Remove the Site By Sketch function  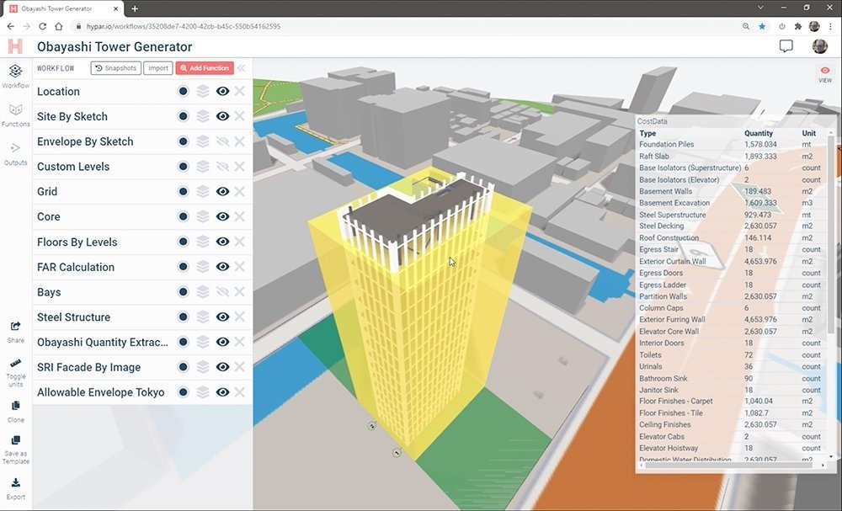point(239,116)
